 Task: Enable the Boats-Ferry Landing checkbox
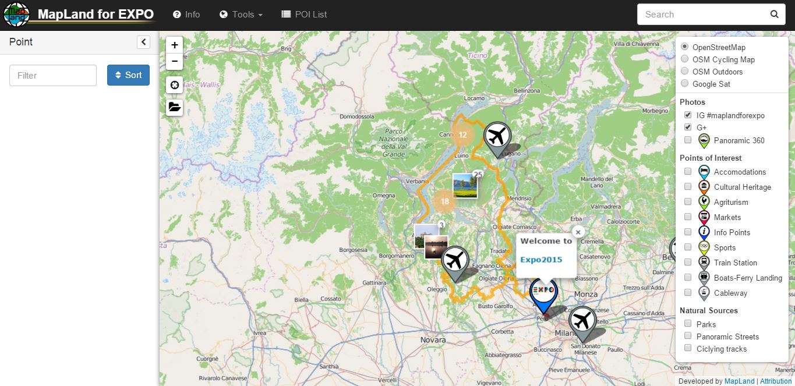click(688, 277)
